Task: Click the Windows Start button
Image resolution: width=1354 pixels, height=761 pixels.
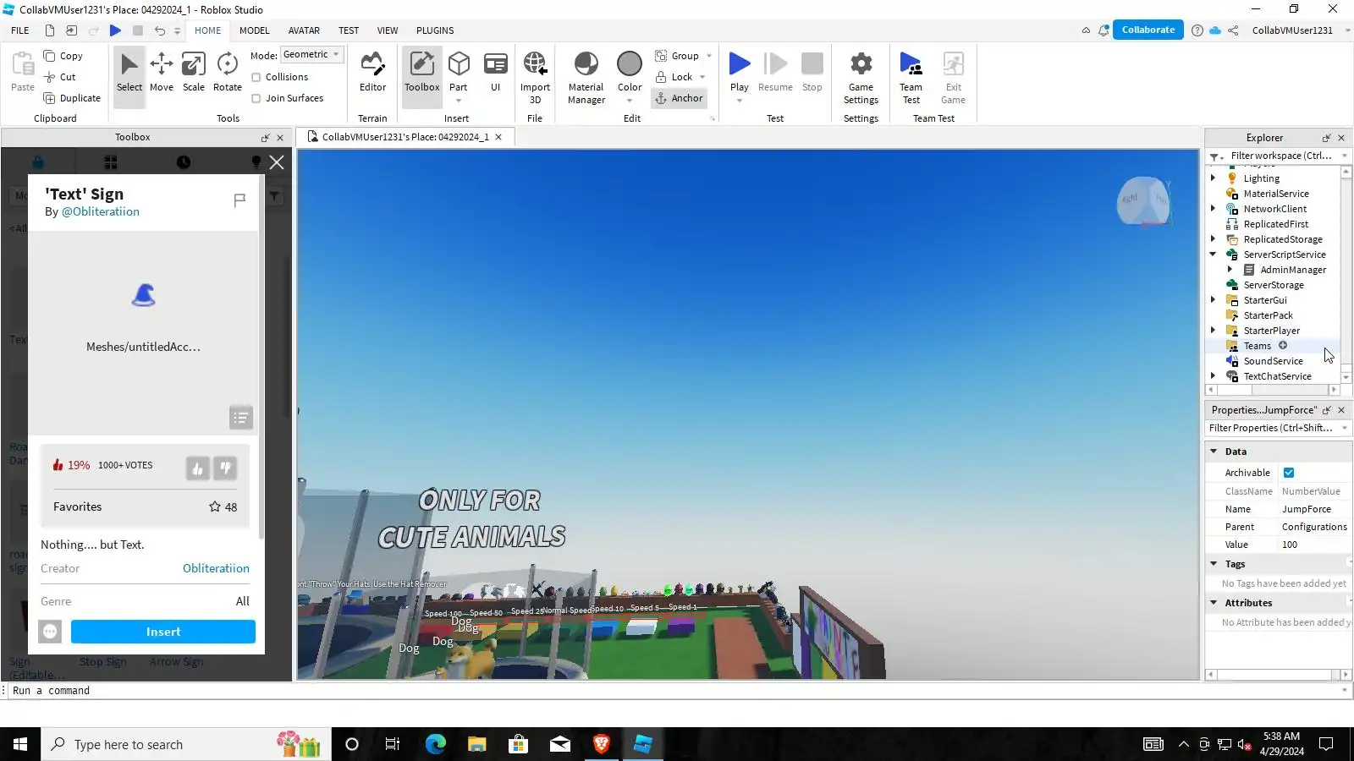Action: [20, 744]
